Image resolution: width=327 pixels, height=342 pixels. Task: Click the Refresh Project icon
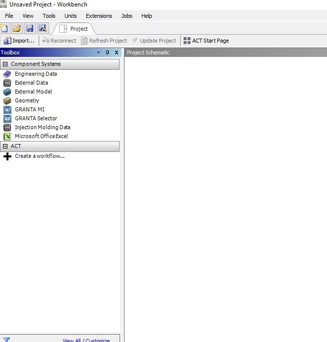84,41
